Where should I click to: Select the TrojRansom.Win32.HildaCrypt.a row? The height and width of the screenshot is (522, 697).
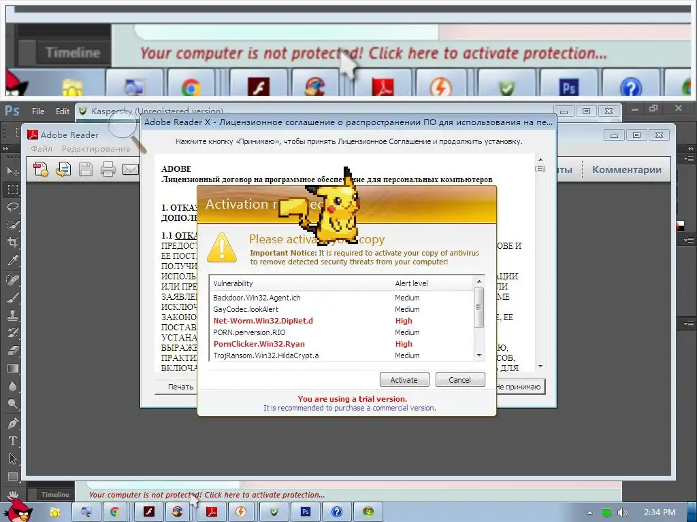click(342, 355)
